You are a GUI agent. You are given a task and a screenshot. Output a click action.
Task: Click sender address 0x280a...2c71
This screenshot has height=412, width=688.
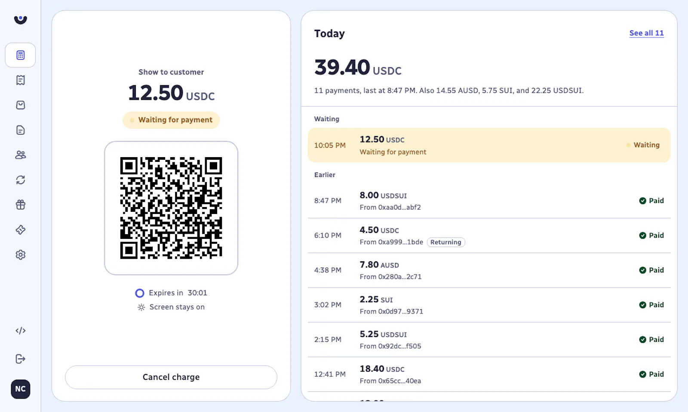[400, 277]
